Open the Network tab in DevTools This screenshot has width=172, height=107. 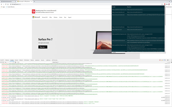pos(21,60)
